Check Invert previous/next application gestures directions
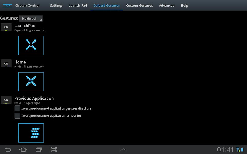The image size is (247, 154). coord(17,108)
